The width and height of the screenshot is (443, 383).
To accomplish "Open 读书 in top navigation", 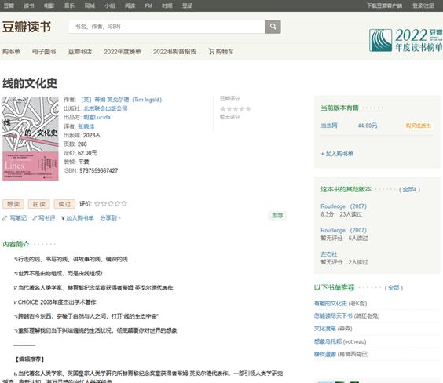I will tap(29, 5).
